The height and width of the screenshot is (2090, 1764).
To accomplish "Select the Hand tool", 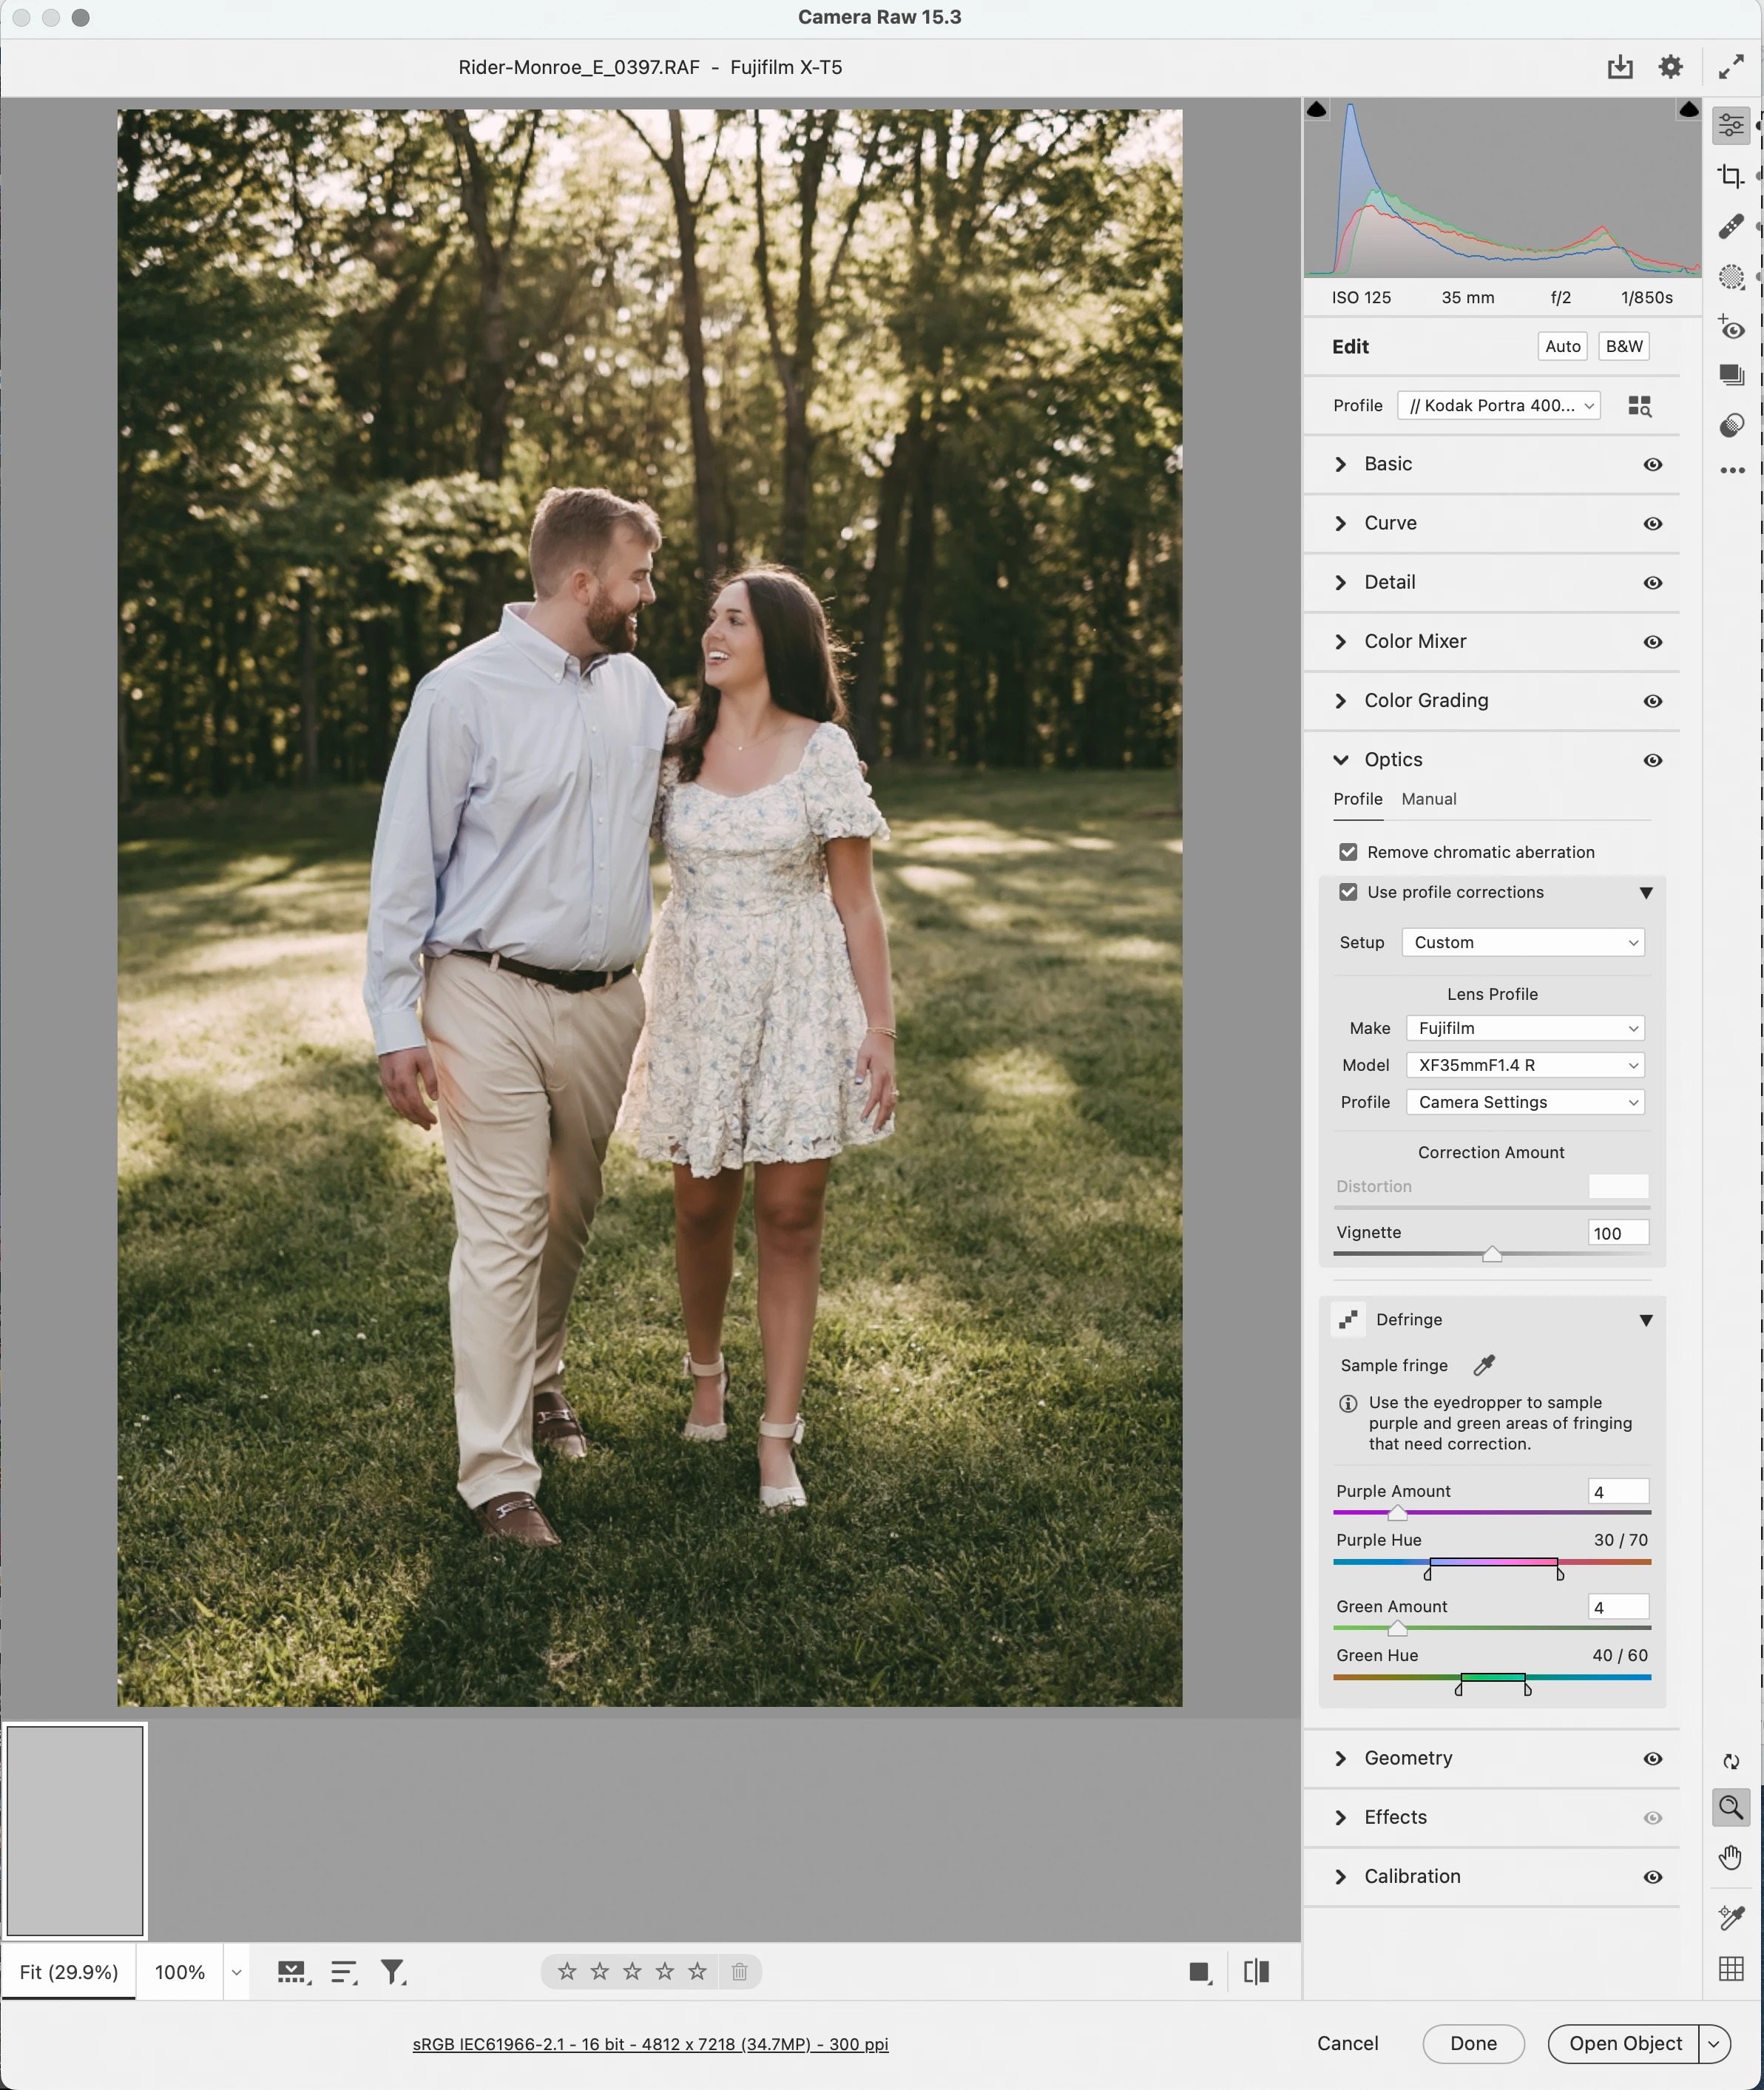I will tap(1731, 1858).
